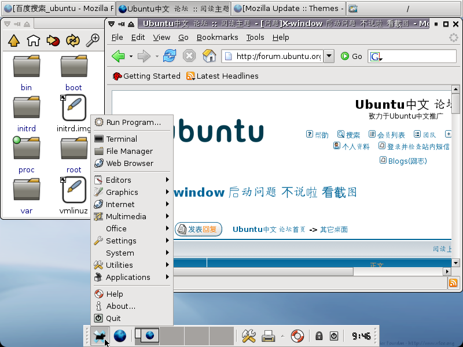463x347 pixels.
Task: Click the back-navigation icon in file manager
Action: pyautogui.click(x=53, y=40)
